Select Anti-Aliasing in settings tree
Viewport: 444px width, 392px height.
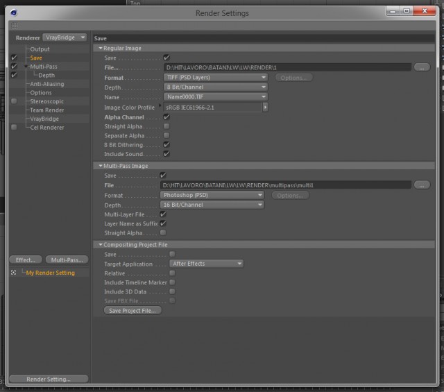point(47,84)
